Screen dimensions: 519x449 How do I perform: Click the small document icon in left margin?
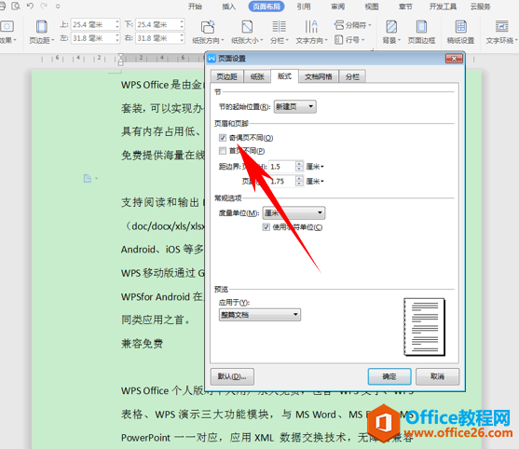[88, 178]
